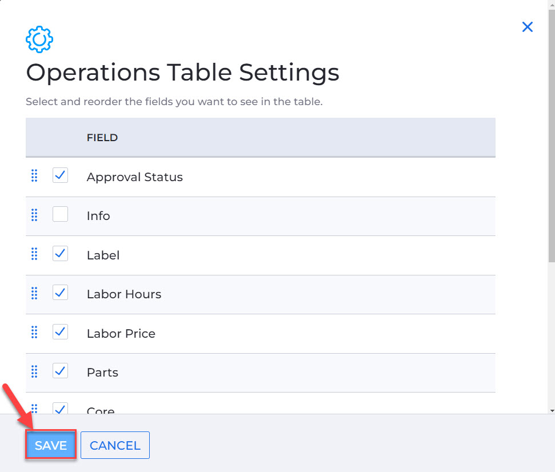The height and width of the screenshot is (472, 555).
Task: Click the drag handle next to Labor Hours
Action: [34, 293]
